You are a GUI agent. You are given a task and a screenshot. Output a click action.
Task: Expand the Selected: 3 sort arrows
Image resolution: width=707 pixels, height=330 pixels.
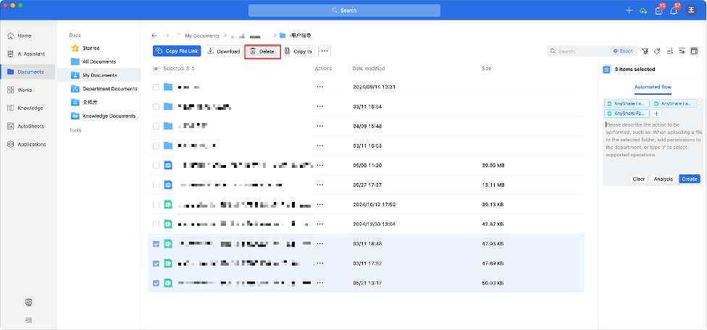point(193,69)
